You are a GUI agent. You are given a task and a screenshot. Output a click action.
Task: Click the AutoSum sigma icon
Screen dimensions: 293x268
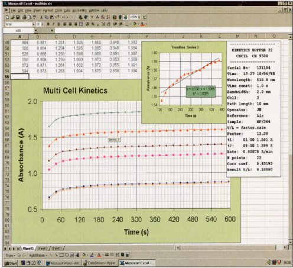(x=92, y=17)
